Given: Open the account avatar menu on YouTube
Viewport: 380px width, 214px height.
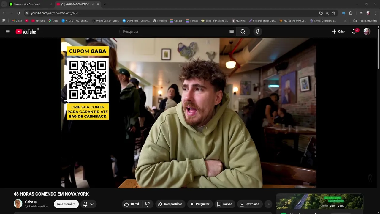Looking at the screenshot, I should tap(367, 32).
